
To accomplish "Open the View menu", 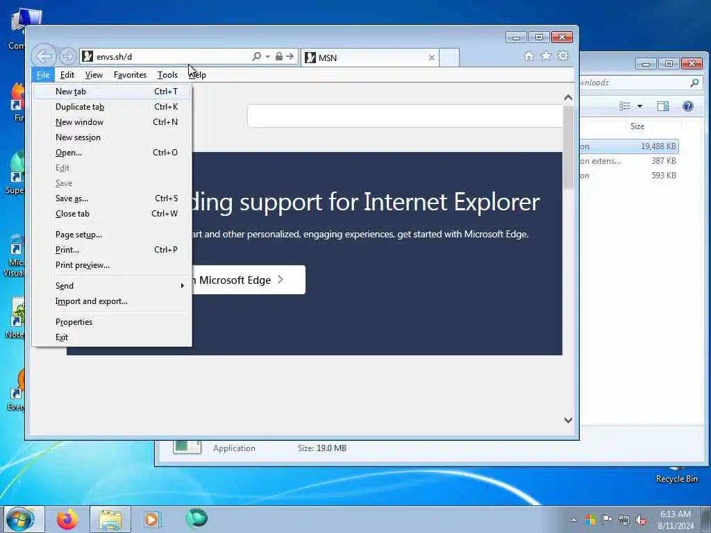I will pyautogui.click(x=94, y=75).
